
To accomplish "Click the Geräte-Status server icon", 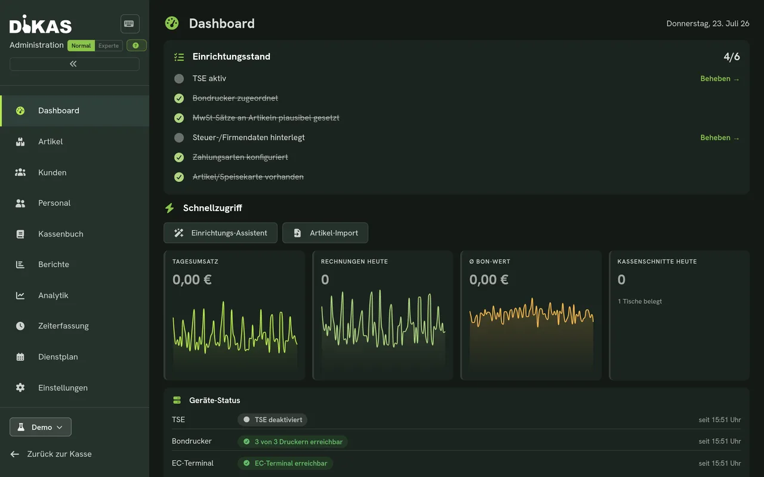I will click(177, 401).
